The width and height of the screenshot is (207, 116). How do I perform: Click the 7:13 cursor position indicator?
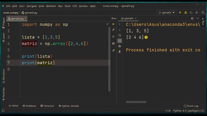(x=168, y=111)
